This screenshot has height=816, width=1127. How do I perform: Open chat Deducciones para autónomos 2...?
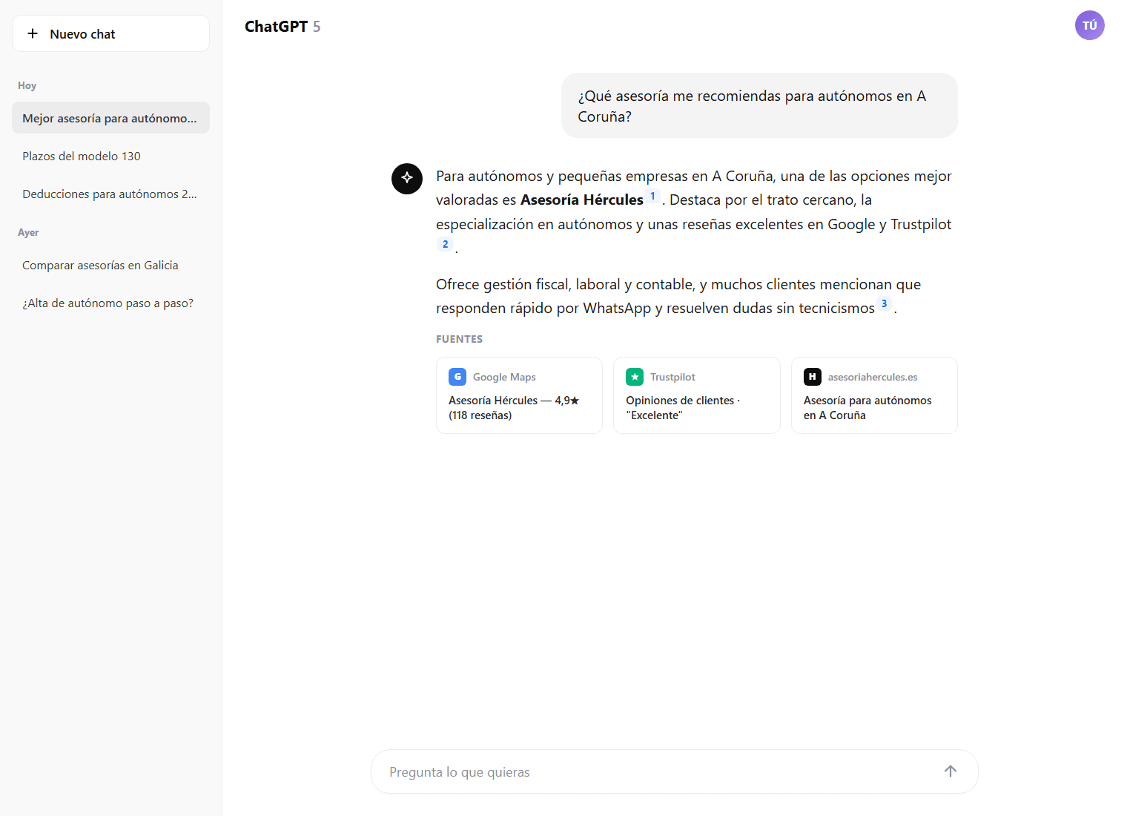[110, 194]
